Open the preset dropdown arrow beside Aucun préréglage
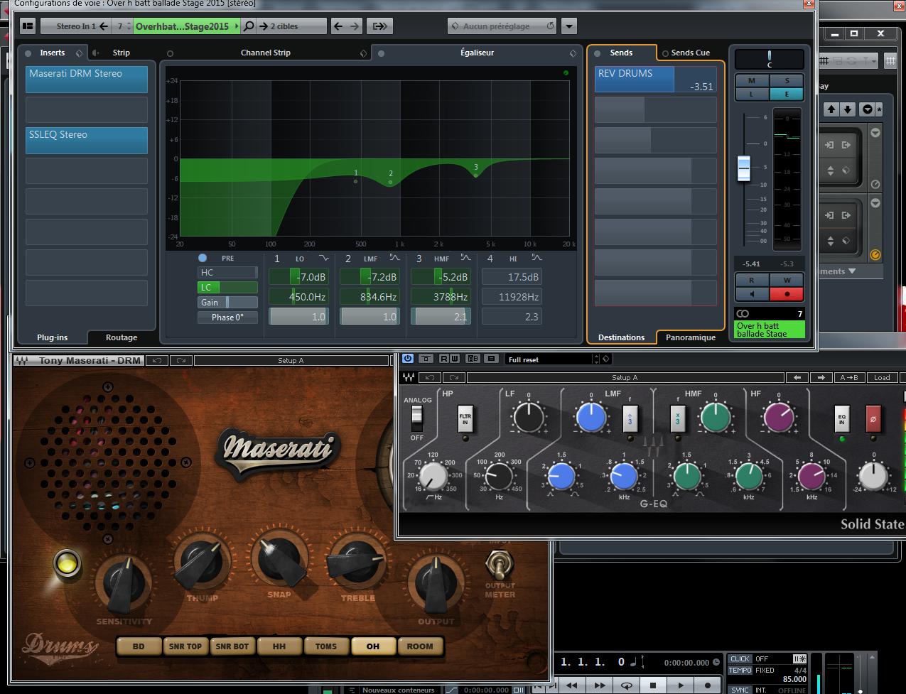 [568, 26]
